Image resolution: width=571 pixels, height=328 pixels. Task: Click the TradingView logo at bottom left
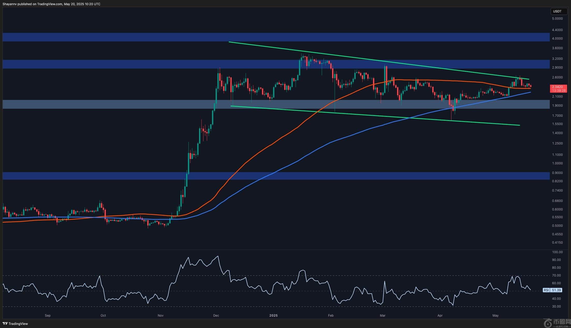(x=15, y=324)
